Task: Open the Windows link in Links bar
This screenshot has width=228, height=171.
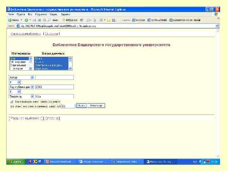Action: (138, 20)
